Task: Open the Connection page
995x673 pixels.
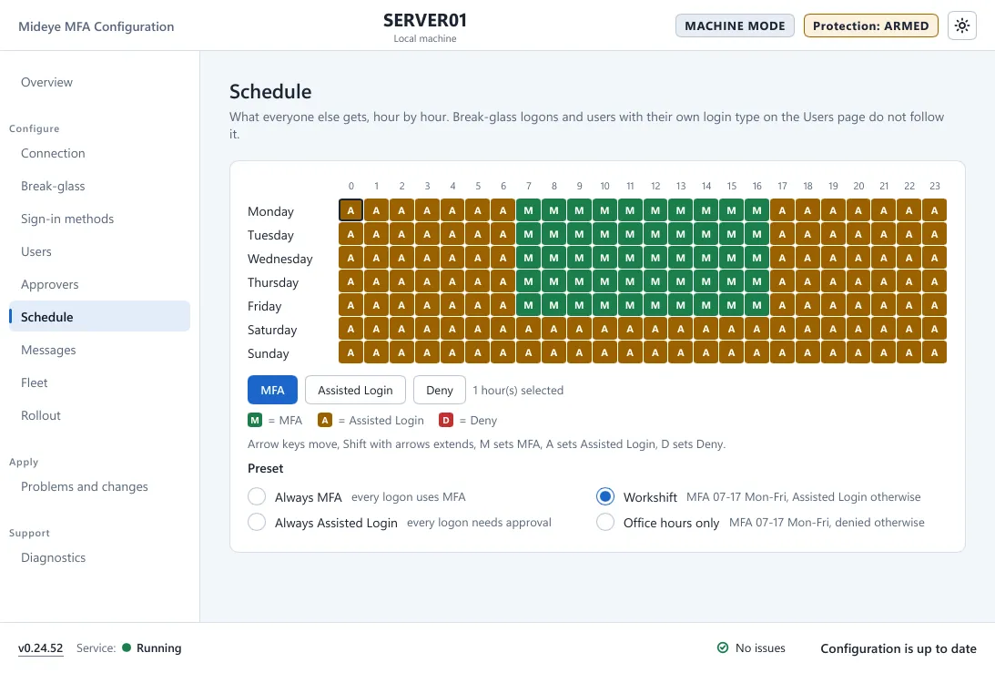Action: (x=99, y=153)
